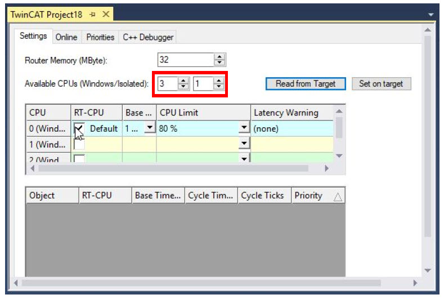
Task: Switch to the Online tab
Action: [66, 37]
